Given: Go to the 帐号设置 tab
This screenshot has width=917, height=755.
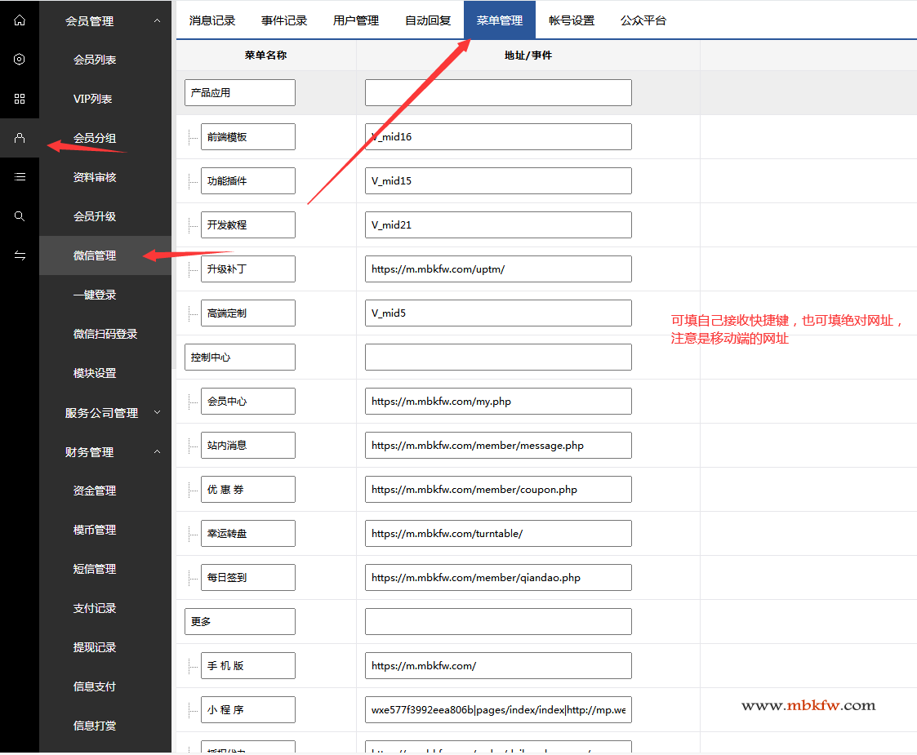Looking at the screenshot, I should pos(572,20).
